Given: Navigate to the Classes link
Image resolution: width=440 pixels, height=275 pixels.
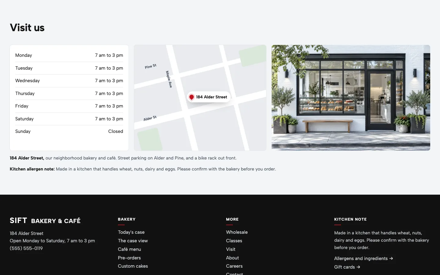Looking at the screenshot, I should point(234,241).
